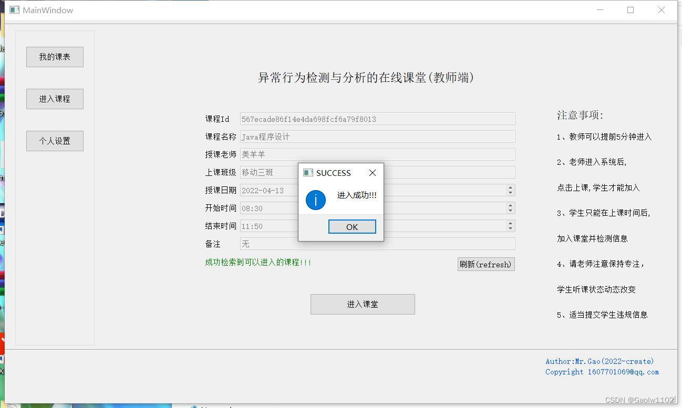The image size is (682, 408).
Task: Click the 课程Id label
Action: tap(217, 119)
